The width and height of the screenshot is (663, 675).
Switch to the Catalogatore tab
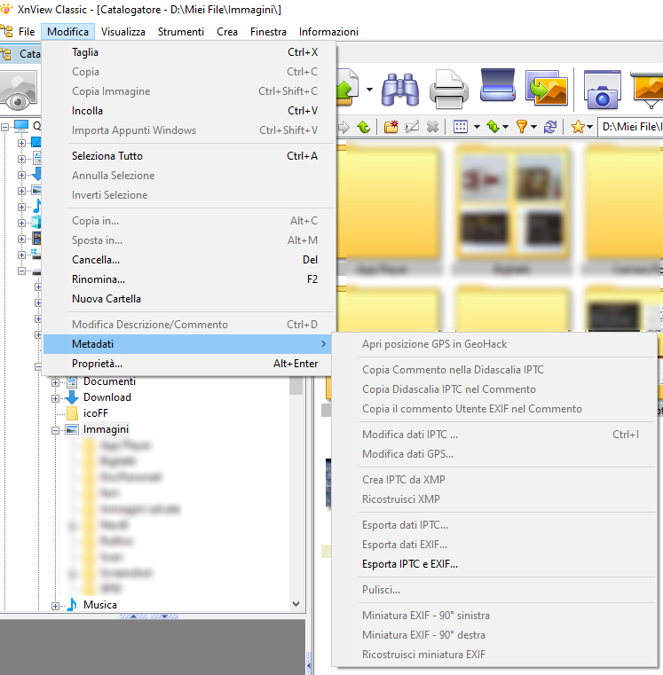point(20,54)
